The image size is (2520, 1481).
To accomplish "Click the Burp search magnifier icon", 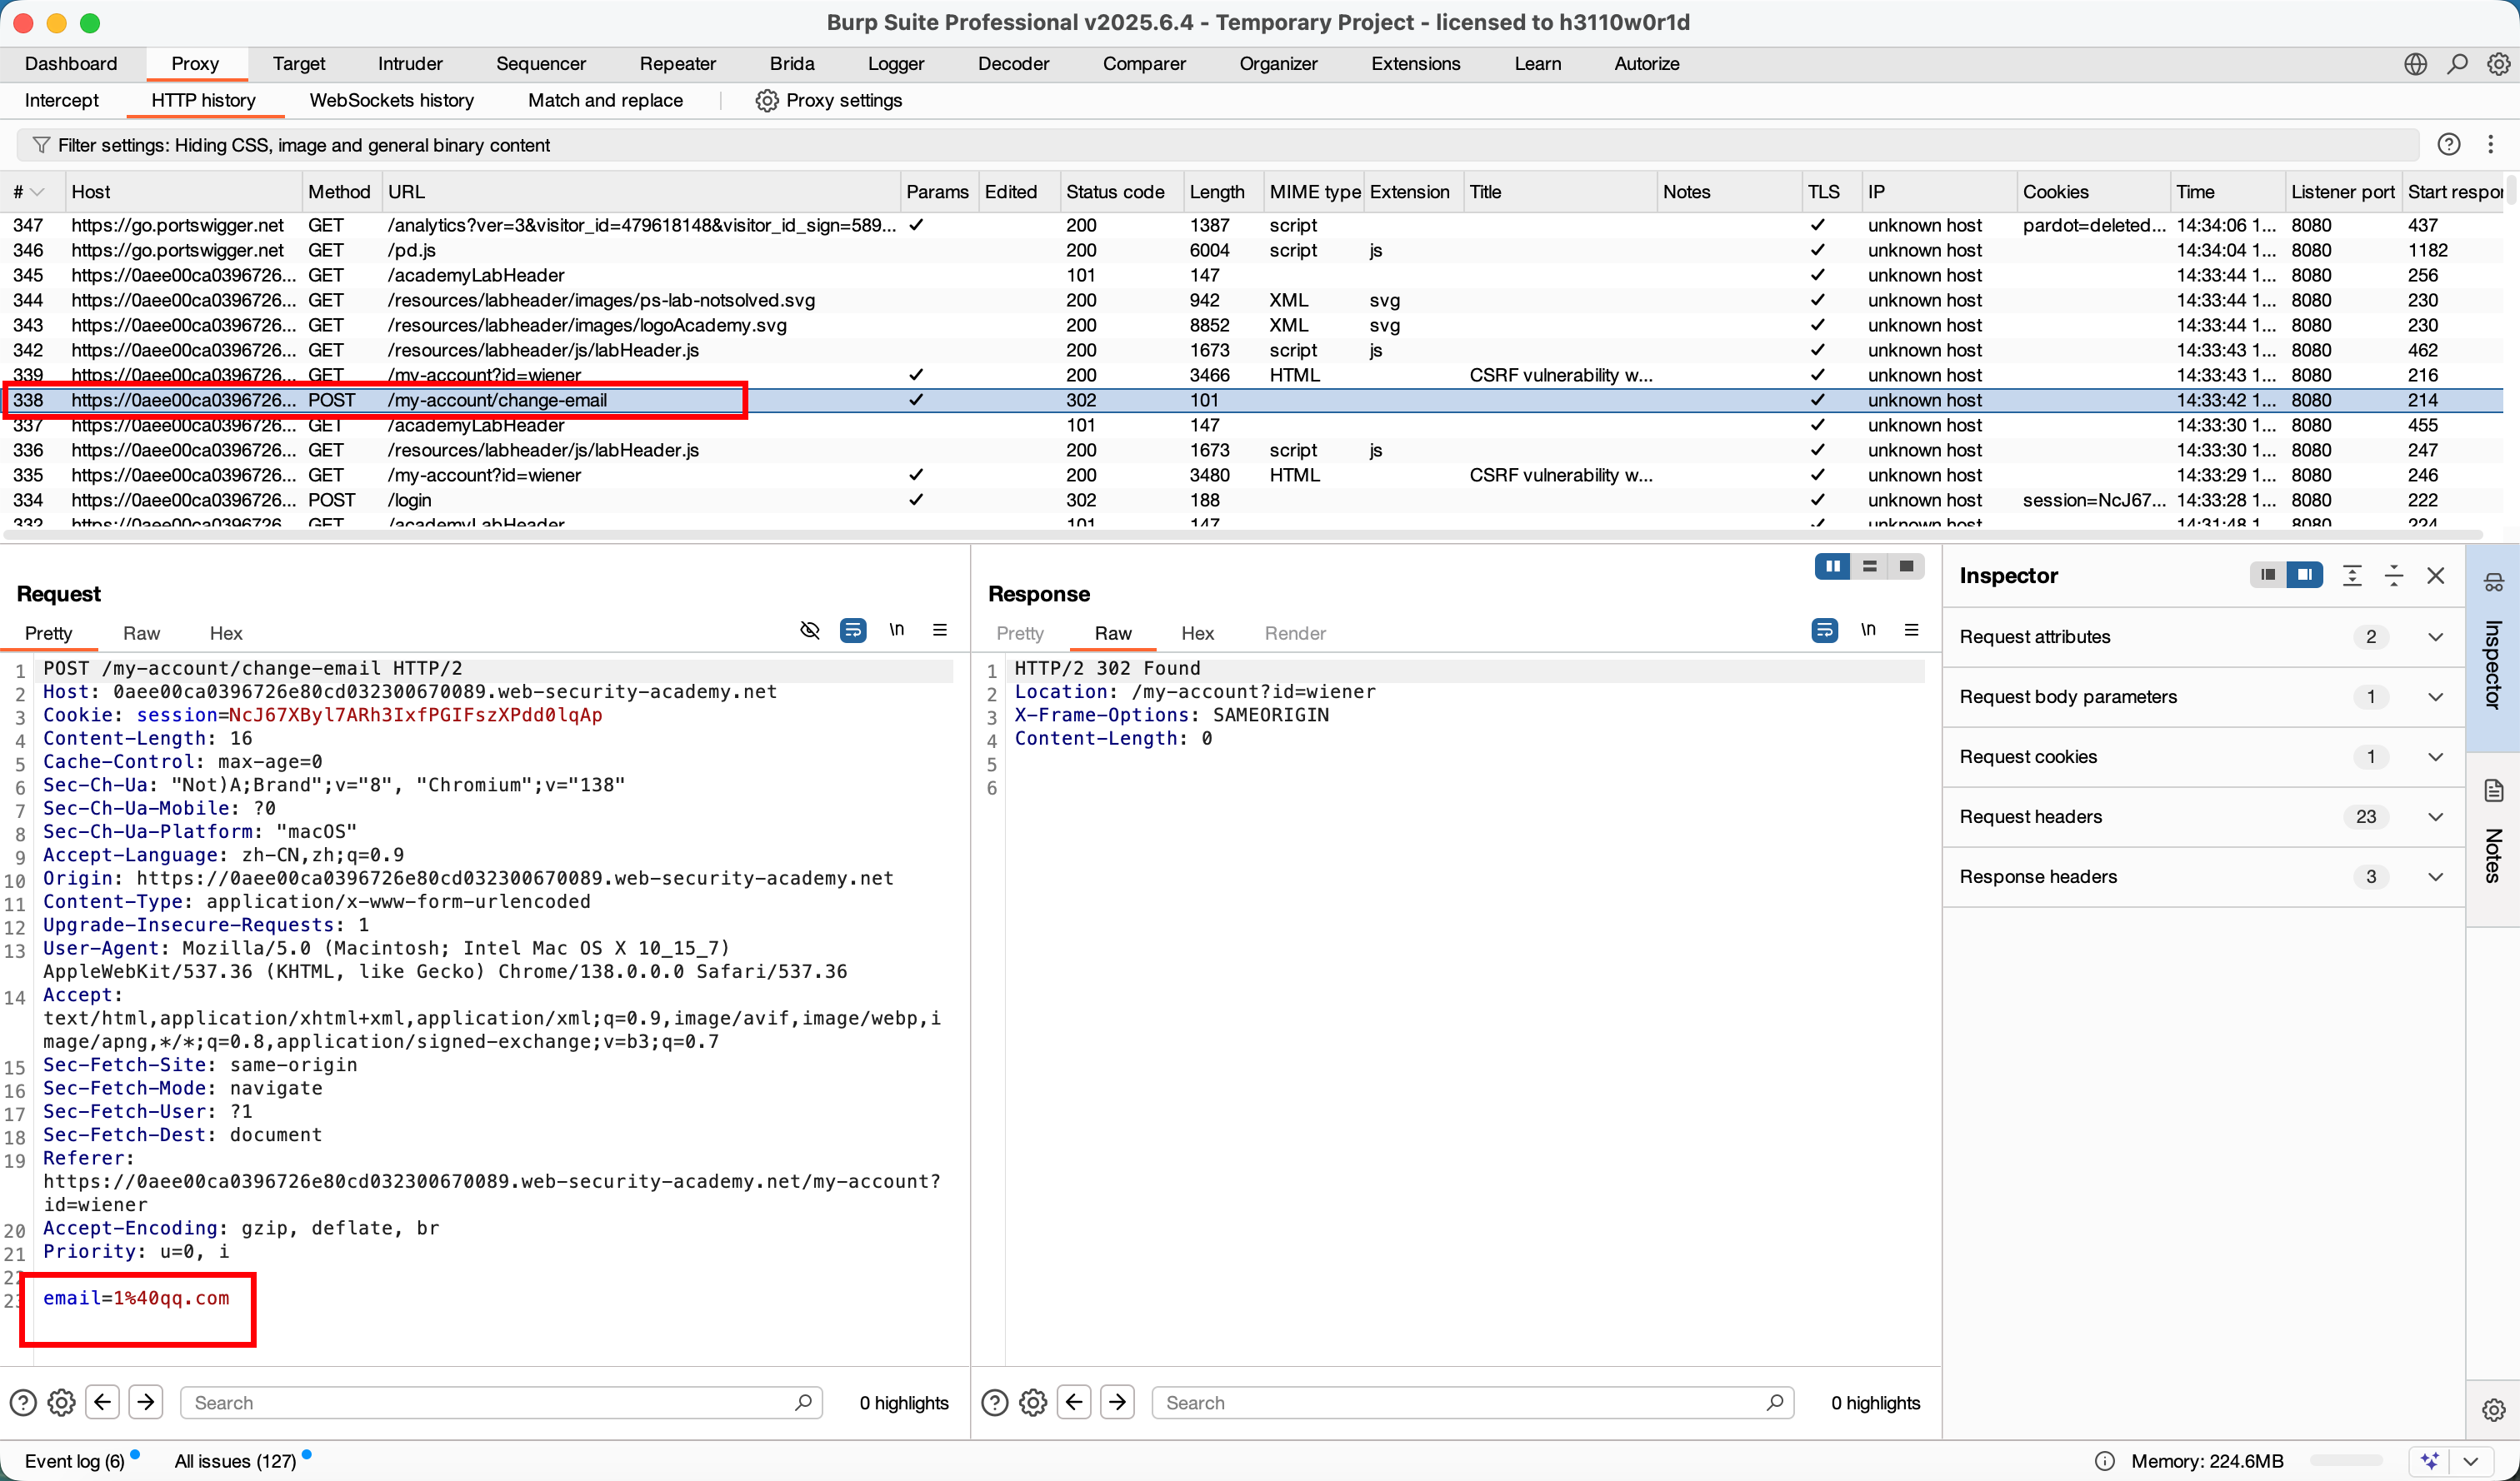I will (2457, 64).
